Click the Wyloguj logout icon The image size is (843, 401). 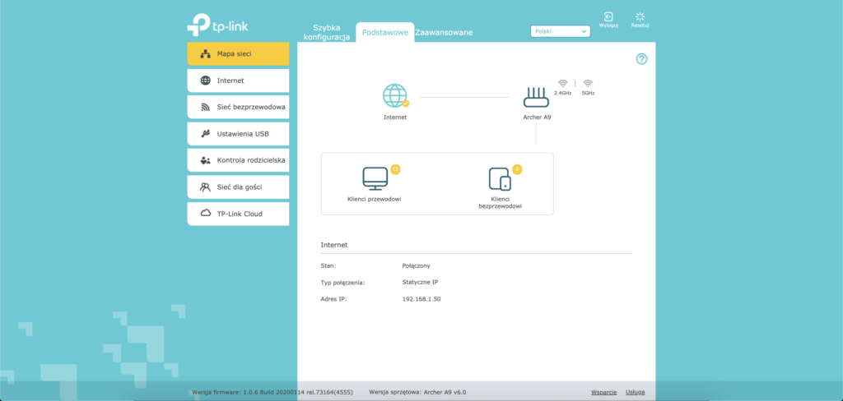(608, 16)
